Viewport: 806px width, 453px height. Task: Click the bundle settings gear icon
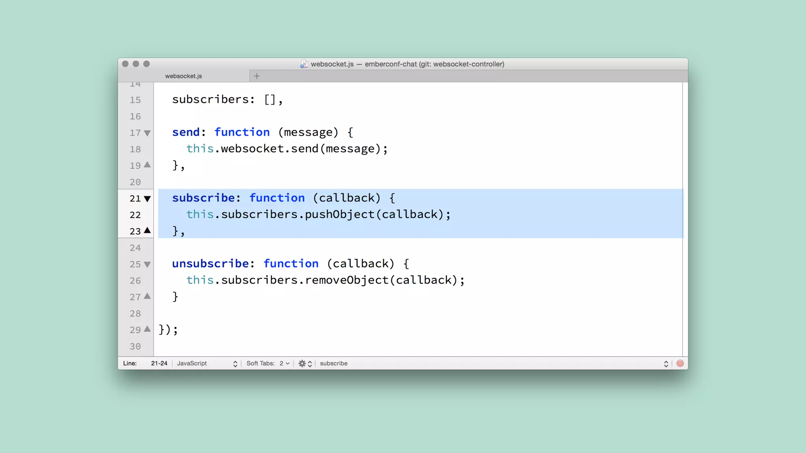tap(302, 363)
